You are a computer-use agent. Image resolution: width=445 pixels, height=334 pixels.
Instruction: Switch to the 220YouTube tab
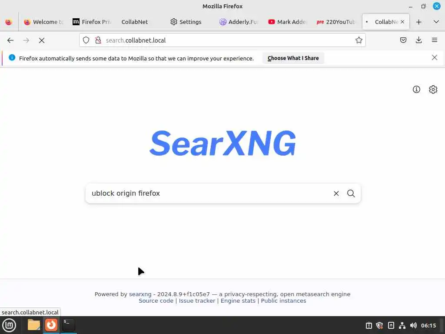pyautogui.click(x=336, y=22)
